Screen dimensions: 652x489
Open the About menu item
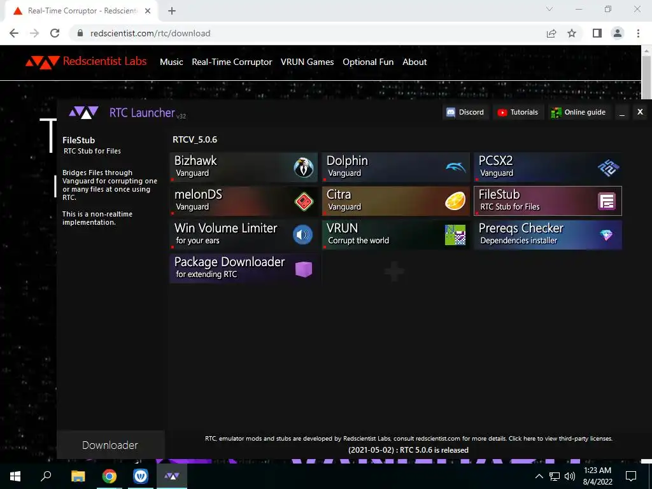[415, 62]
